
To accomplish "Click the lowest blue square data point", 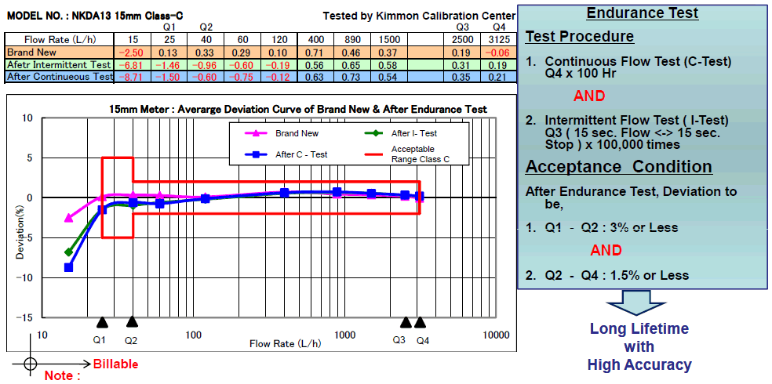I will [69, 267].
